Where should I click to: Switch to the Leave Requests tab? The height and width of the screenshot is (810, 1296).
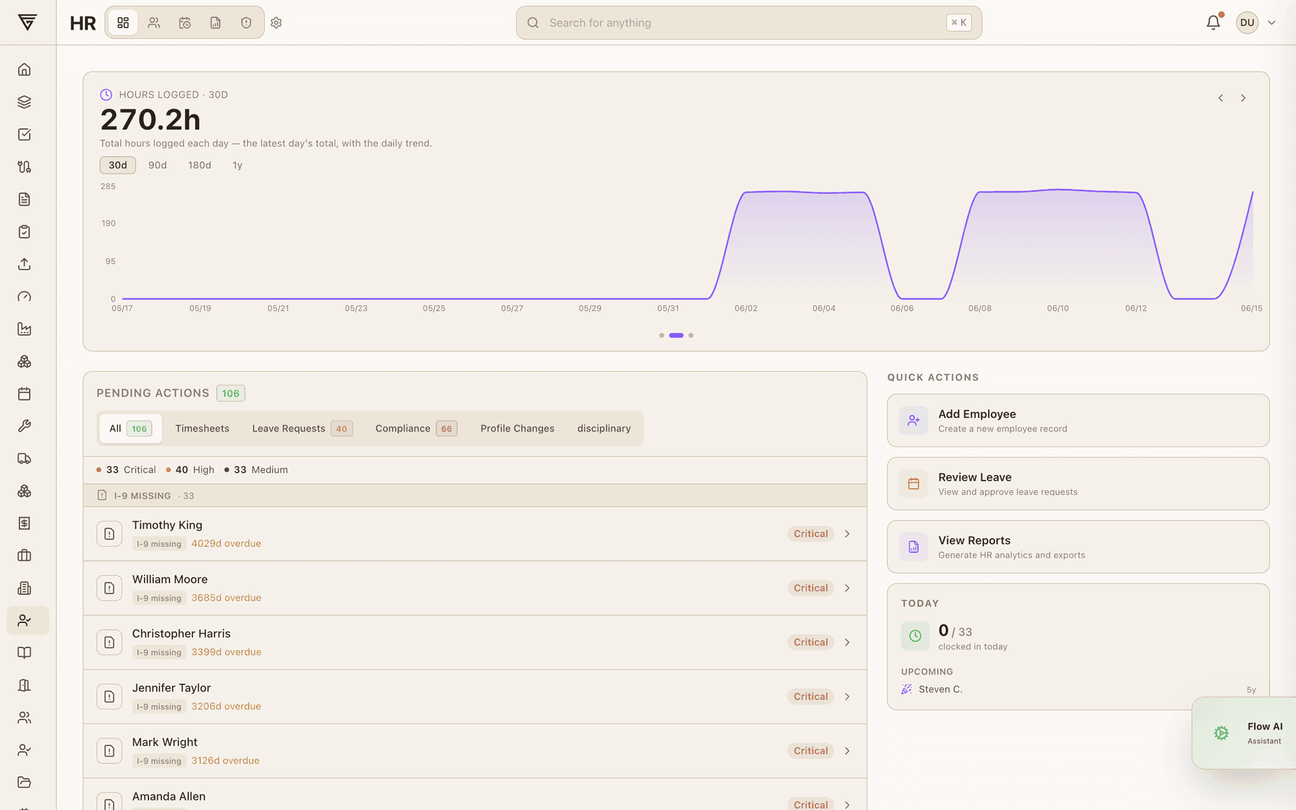point(302,429)
